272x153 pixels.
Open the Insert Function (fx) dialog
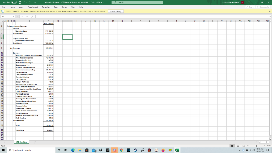(x=32, y=16)
